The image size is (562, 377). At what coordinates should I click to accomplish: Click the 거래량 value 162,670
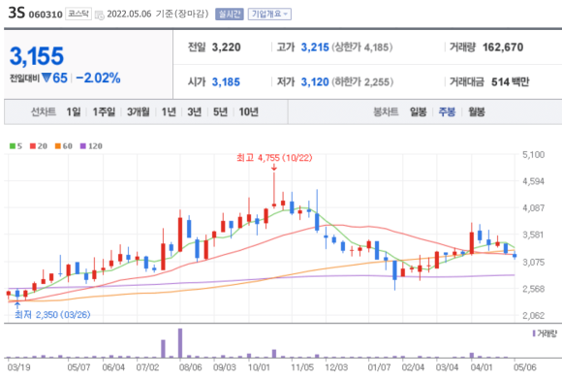pos(503,47)
